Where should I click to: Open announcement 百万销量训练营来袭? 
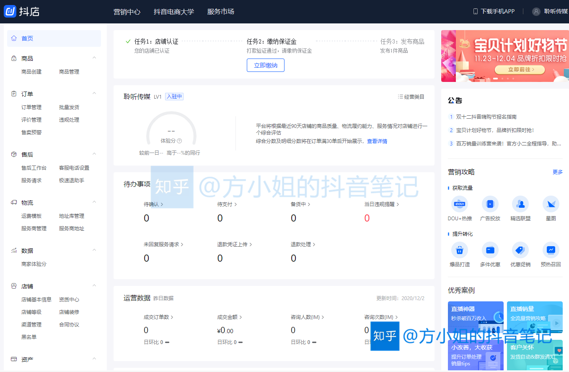click(509, 144)
